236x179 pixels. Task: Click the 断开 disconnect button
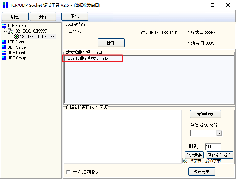[111, 43]
